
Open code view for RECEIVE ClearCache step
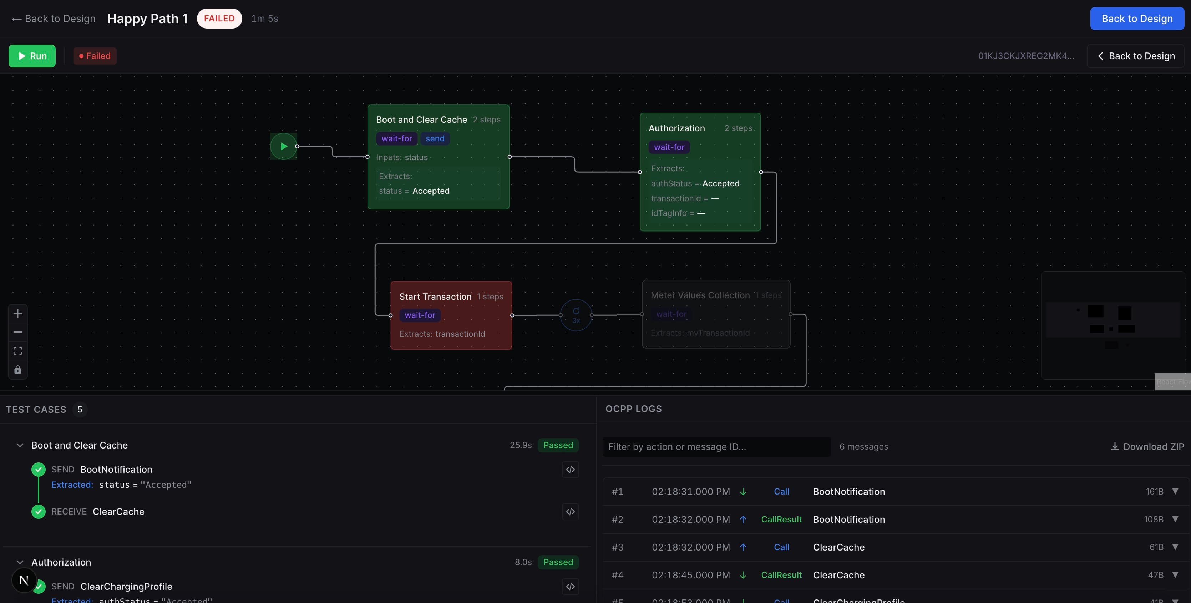569,512
